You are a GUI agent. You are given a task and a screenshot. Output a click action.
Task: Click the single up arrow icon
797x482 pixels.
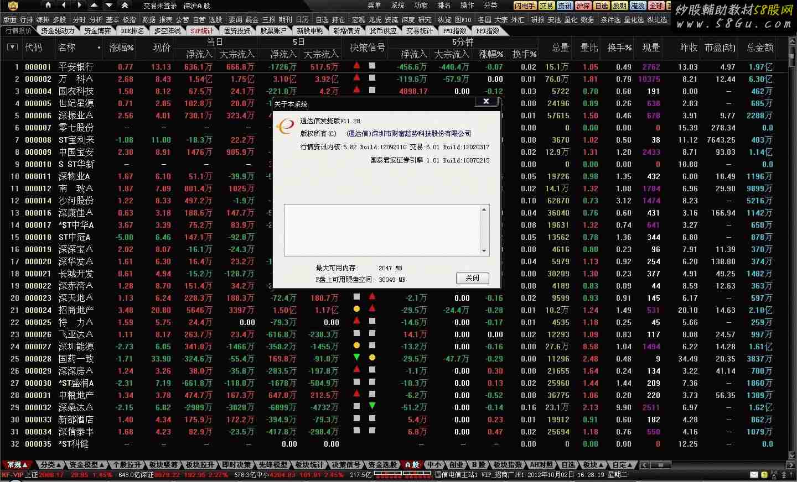click(x=94, y=5)
